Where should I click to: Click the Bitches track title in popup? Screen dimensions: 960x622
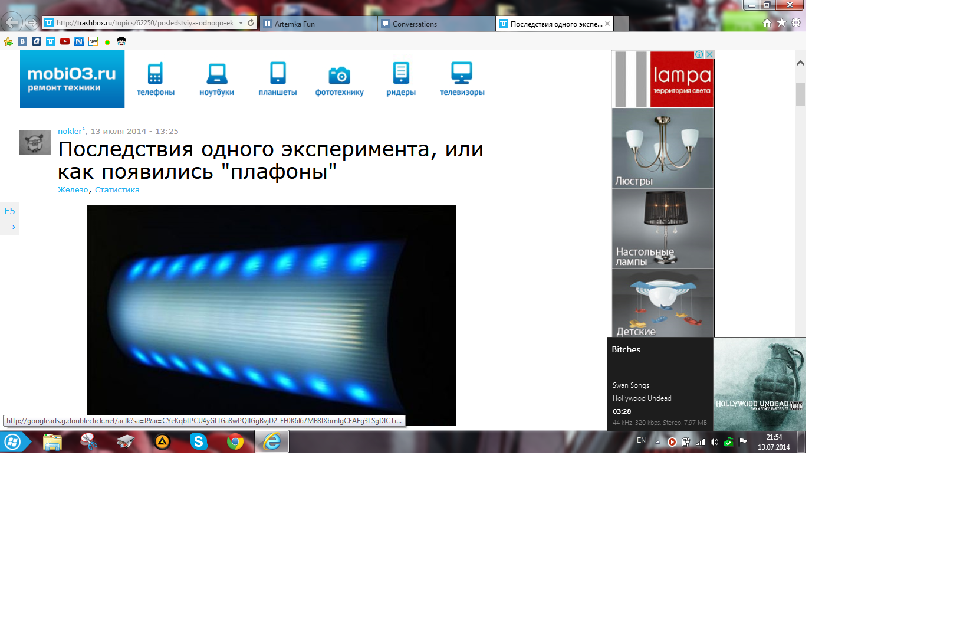coord(626,349)
